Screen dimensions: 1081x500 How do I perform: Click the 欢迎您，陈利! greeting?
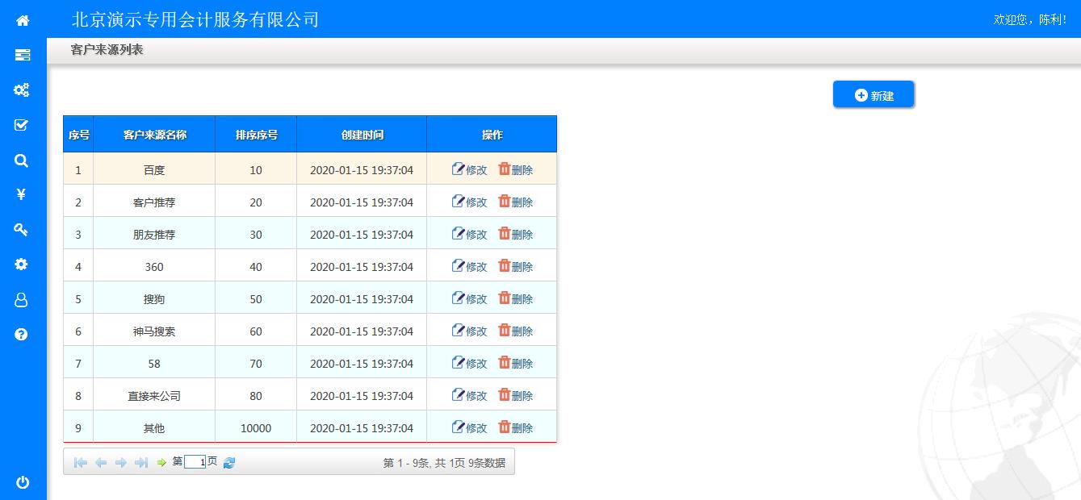click(x=1030, y=19)
